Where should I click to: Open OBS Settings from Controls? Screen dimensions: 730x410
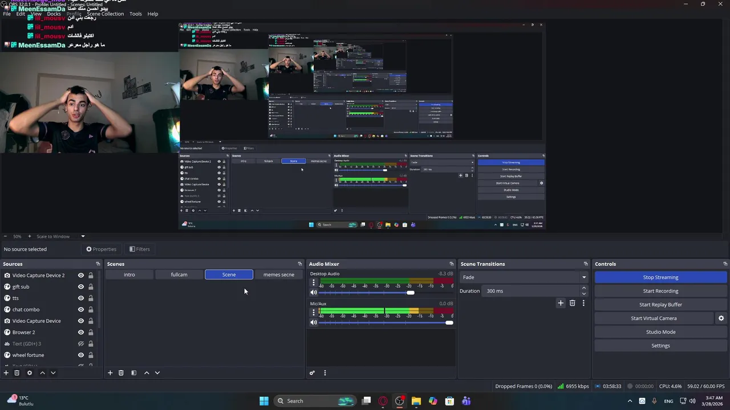[x=660, y=346]
